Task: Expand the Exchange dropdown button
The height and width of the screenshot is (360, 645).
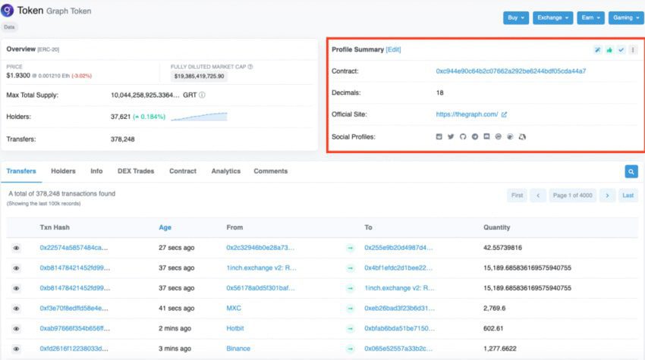Action: tap(552, 17)
